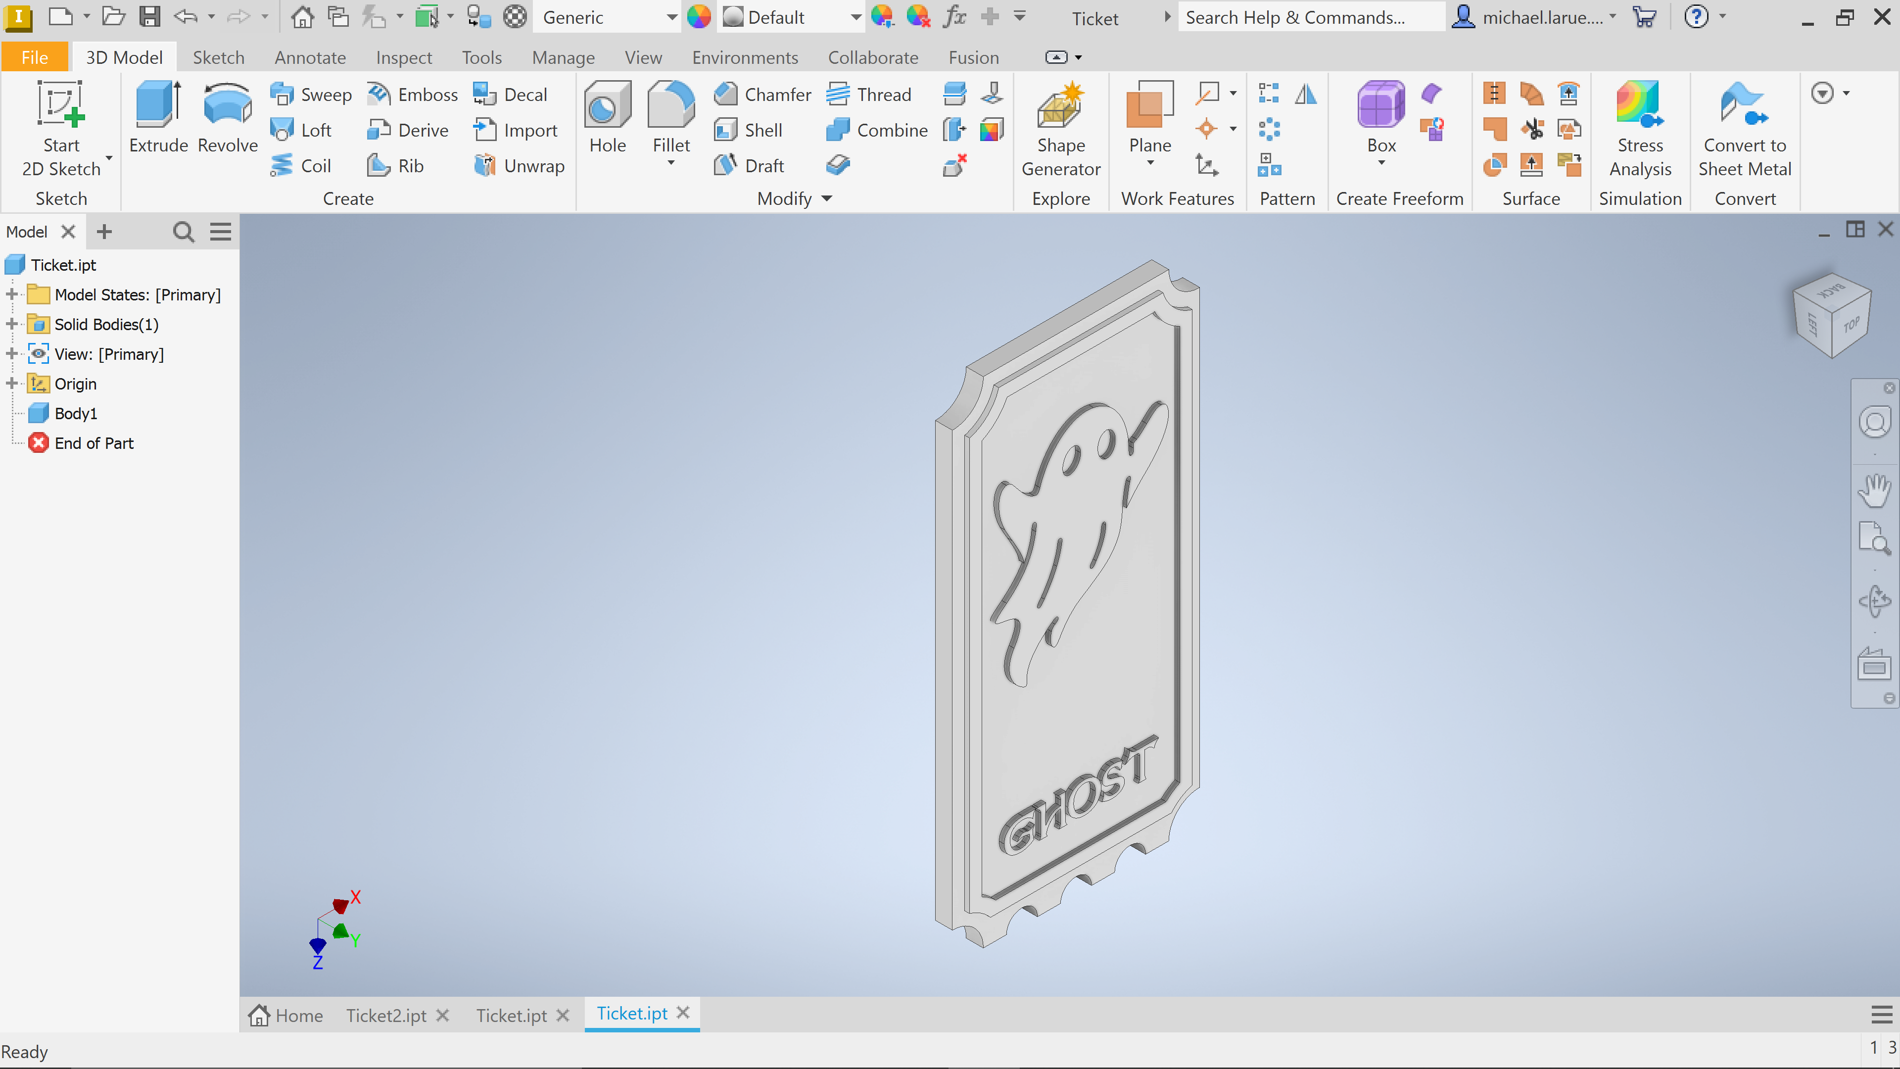Add a new browser panel
Viewport: 1900px width, 1069px height.
[104, 232]
